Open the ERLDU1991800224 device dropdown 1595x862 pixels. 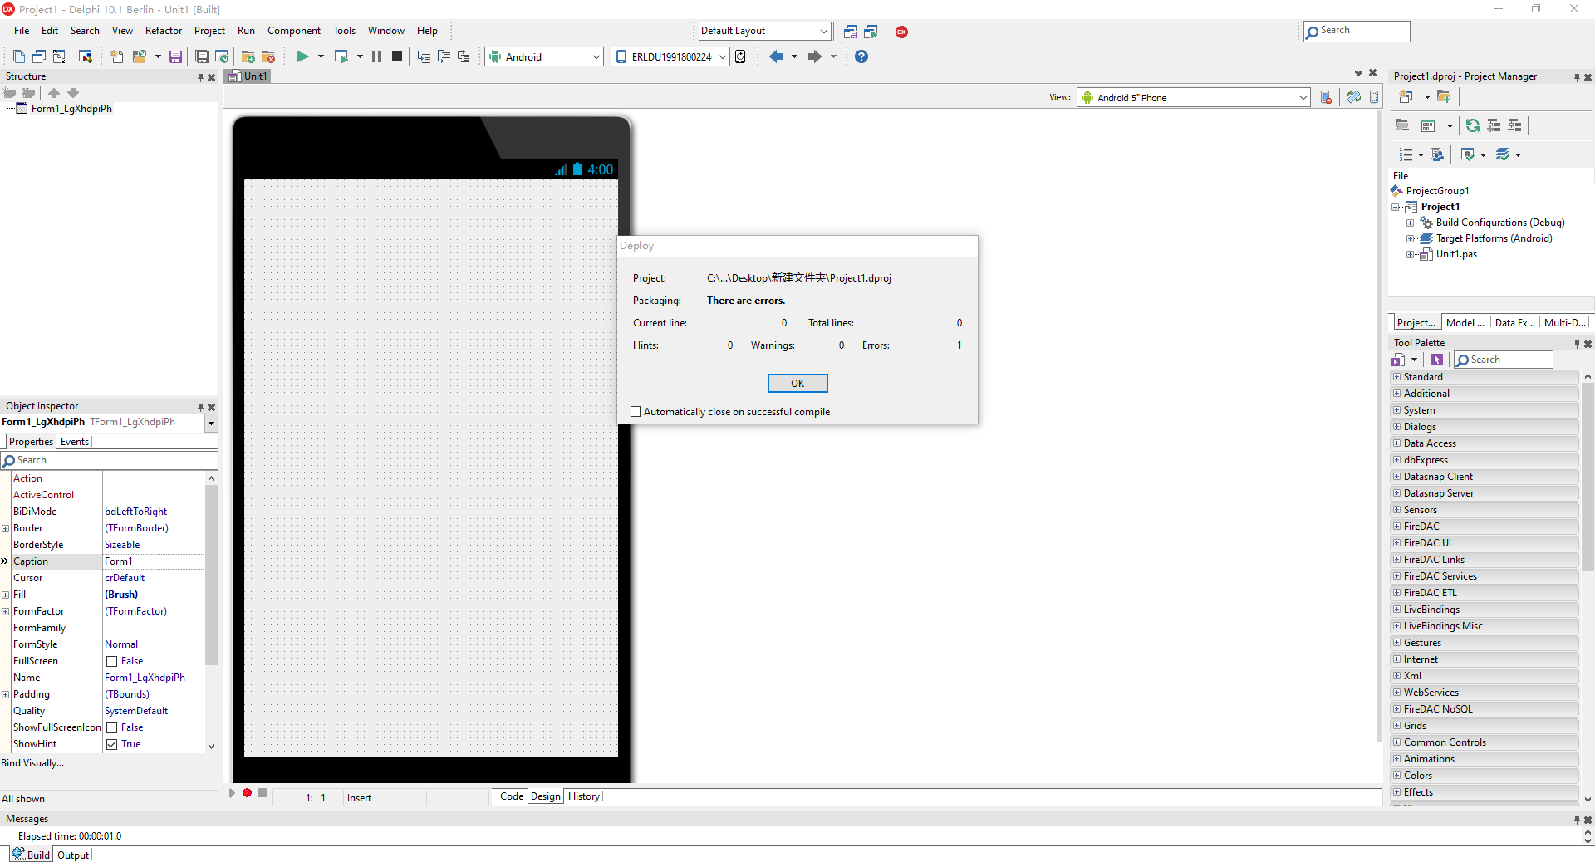[723, 56]
